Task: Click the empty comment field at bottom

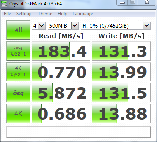Action: click(78, 132)
